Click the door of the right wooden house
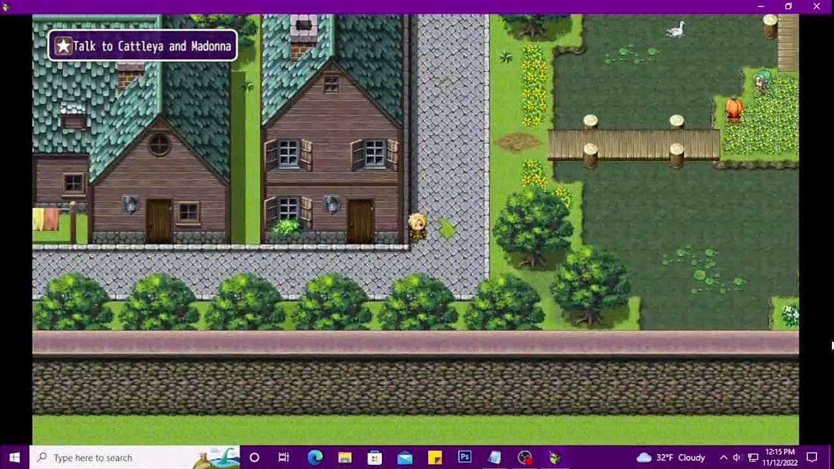 (360, 221)
